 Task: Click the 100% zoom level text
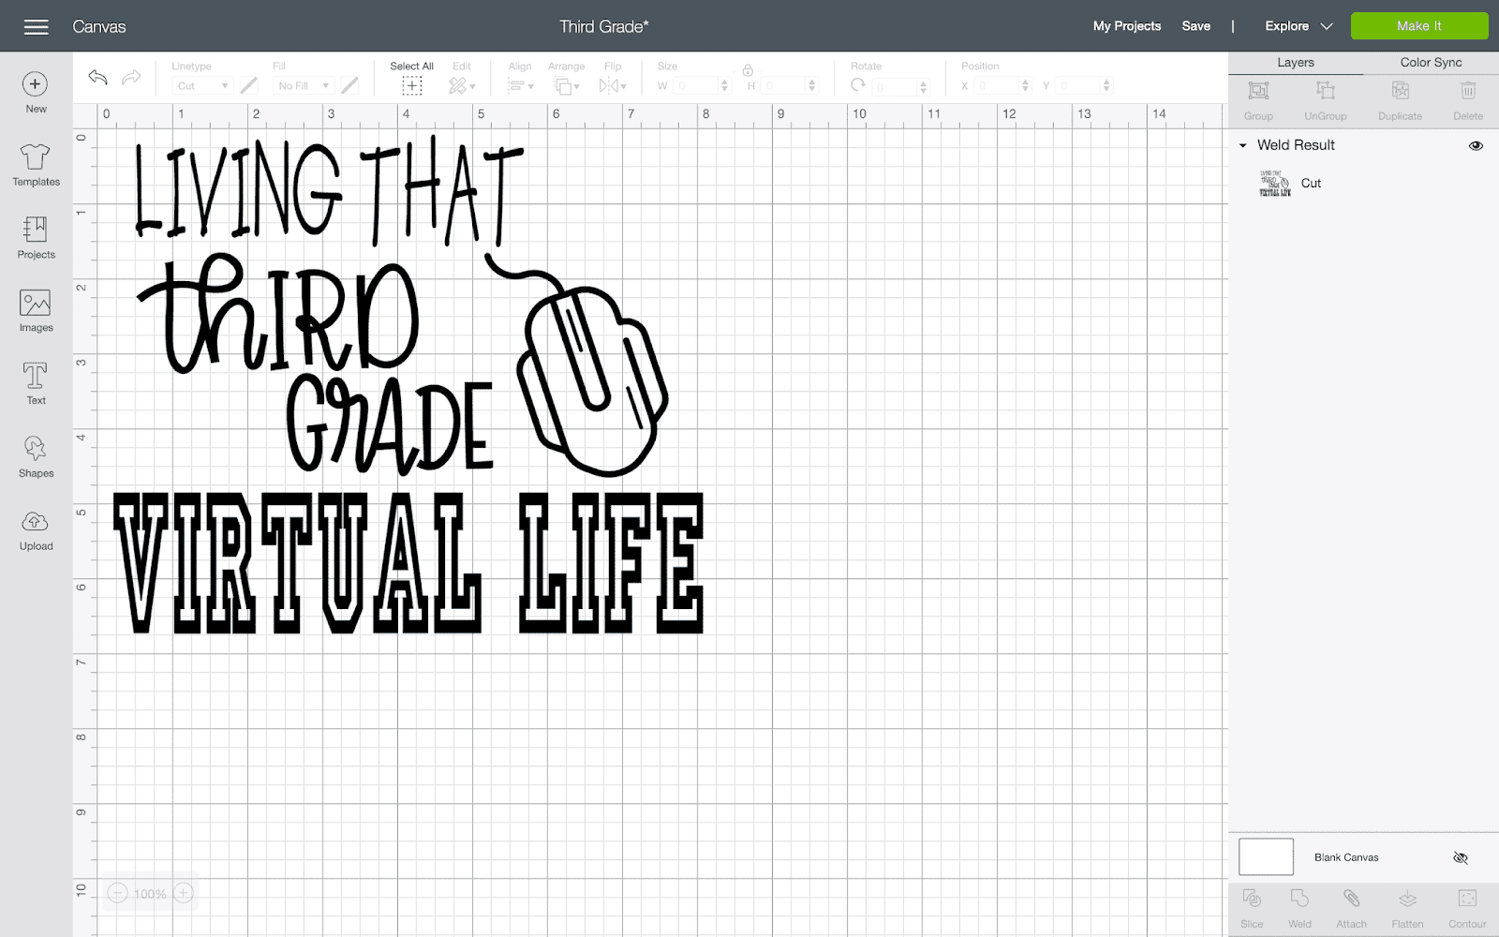150,894
